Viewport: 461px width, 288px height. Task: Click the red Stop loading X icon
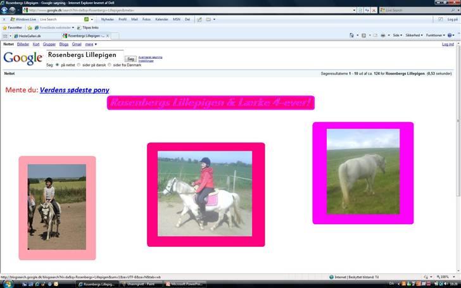[374, 10]
